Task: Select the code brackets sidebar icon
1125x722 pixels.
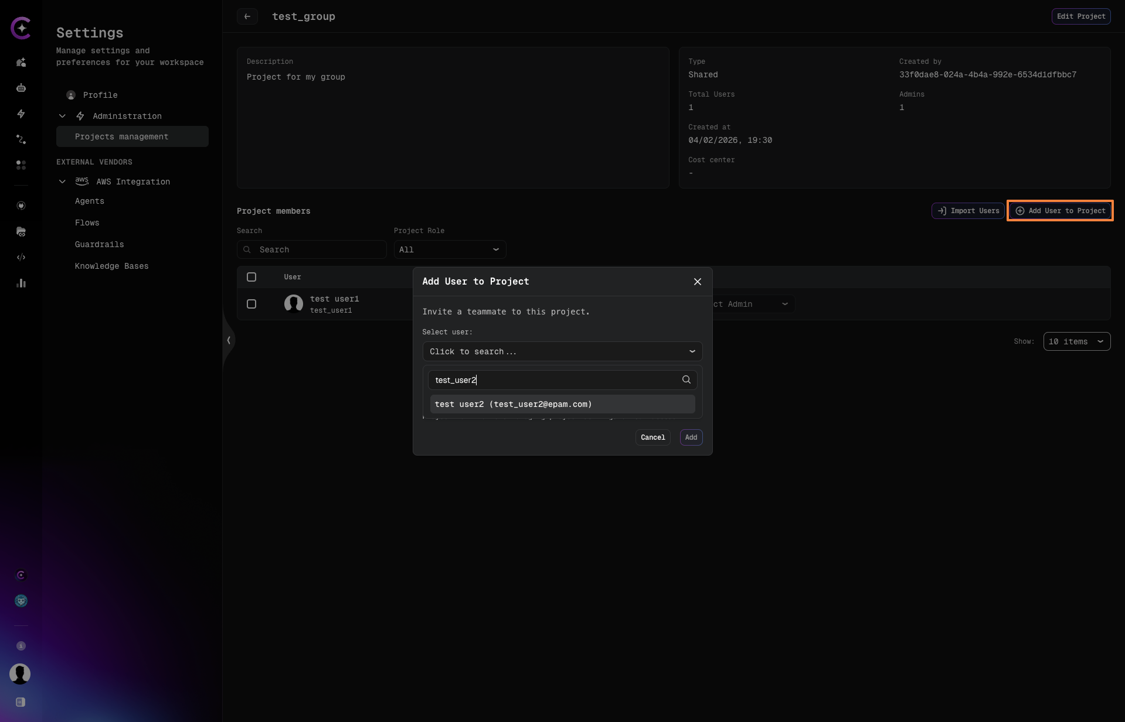Action: pyautogui.click(x=21, y=257)
